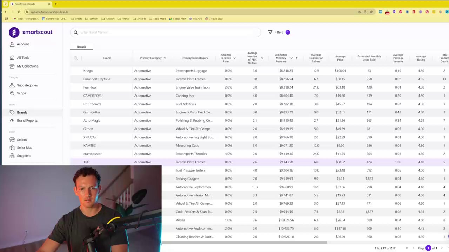
Task: Open Estimated Monthly Revenue column filter
Action: 291,58
